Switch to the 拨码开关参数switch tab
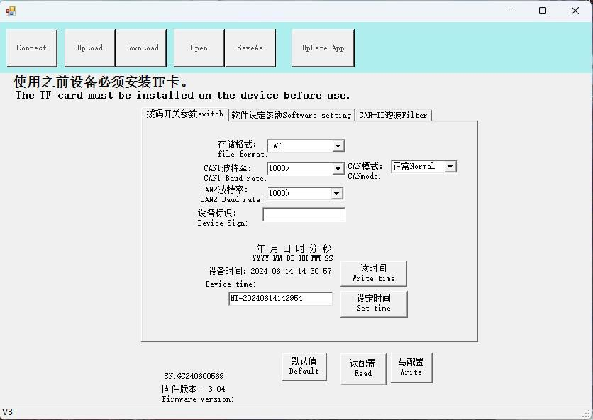The height and width of the screenshot is (420, 593). click(x=184, y=114)
